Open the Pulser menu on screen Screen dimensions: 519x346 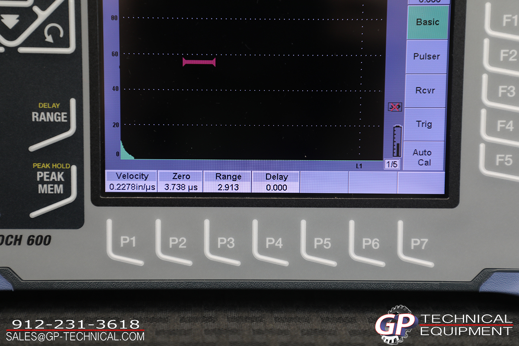pos(426,57)
